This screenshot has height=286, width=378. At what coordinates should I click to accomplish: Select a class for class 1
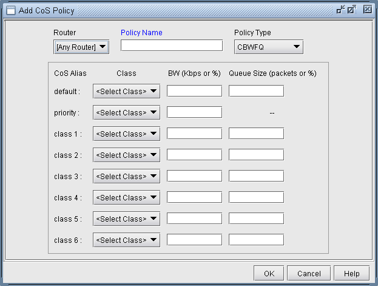pyautogui.click(x=126, y=134)
